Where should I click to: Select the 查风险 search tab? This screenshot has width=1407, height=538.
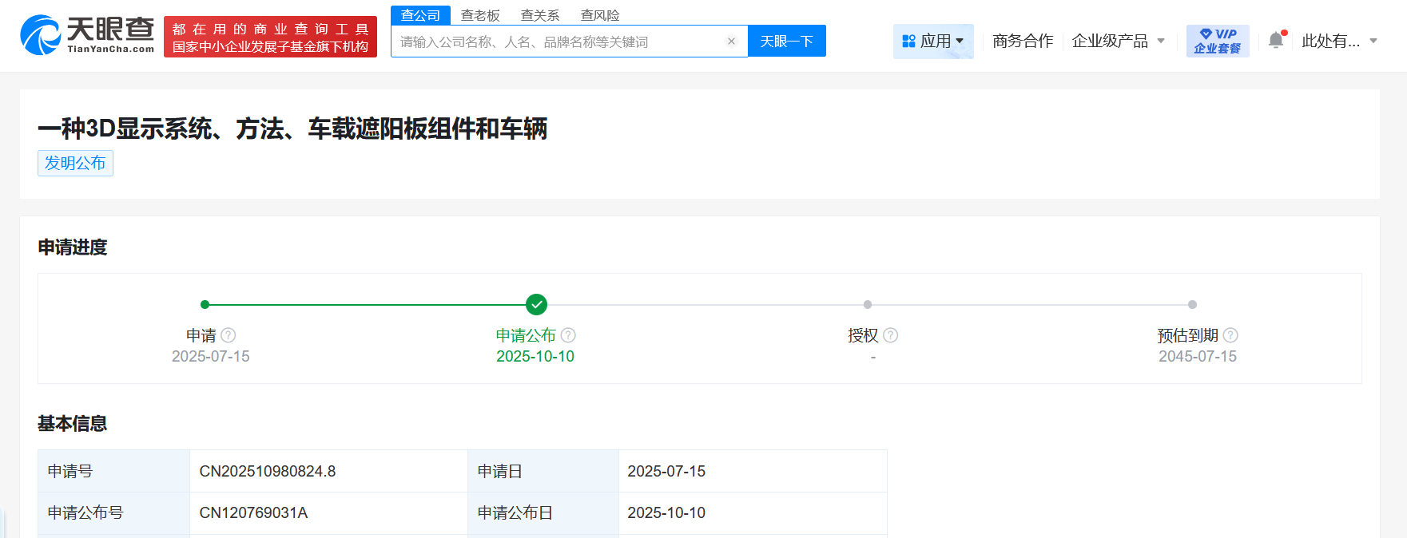pyautogui.click(x=600, y=15)
